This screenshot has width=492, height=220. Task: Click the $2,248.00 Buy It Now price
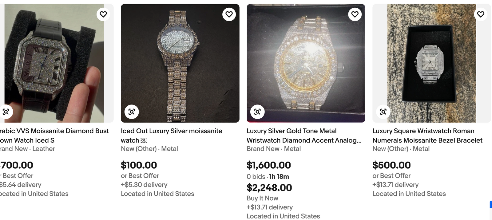coord(269,188)
